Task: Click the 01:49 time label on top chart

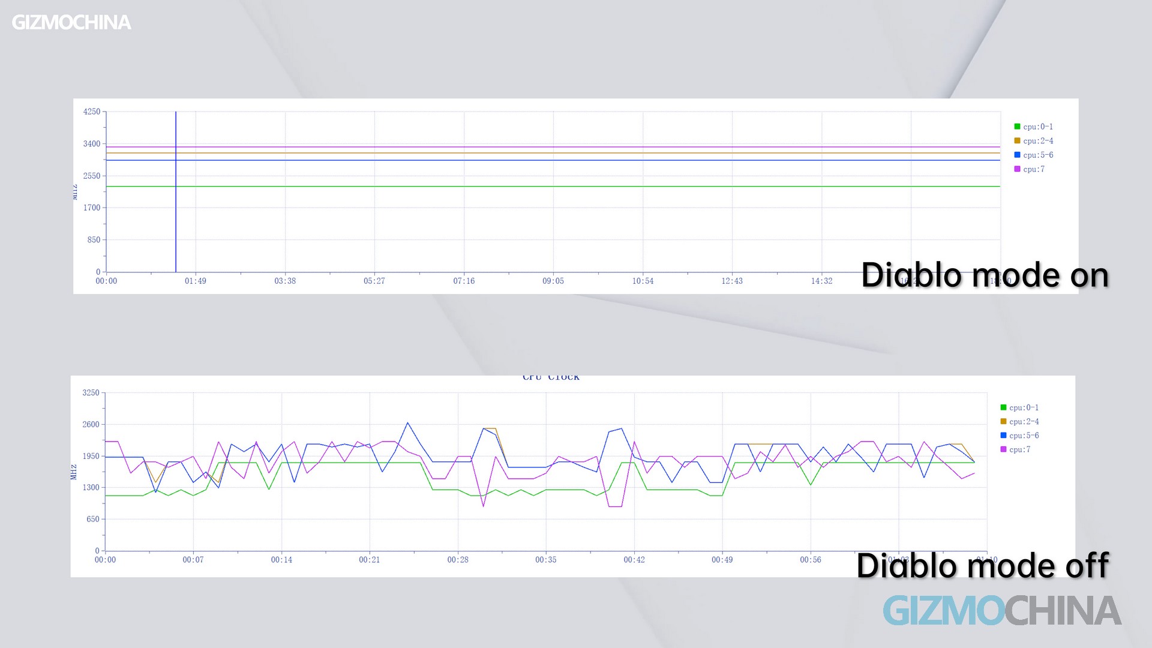Action: pos(196,281)
